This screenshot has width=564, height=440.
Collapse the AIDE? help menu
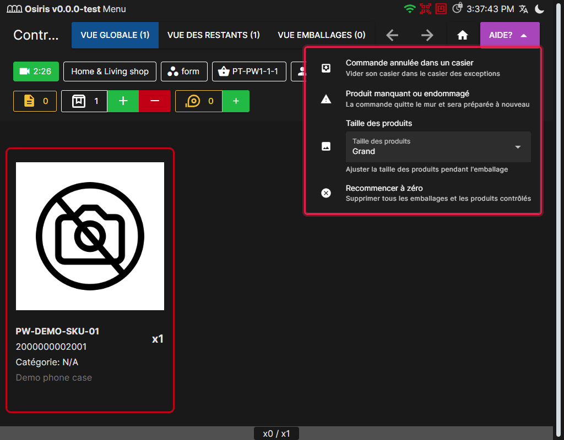pos(509,35)
